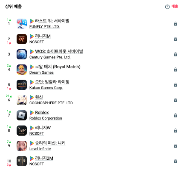Viewport: 190px width, 170px height.
Task: Click the 오딘: 발할라 라이징 app icon
Action: point(22,85)
